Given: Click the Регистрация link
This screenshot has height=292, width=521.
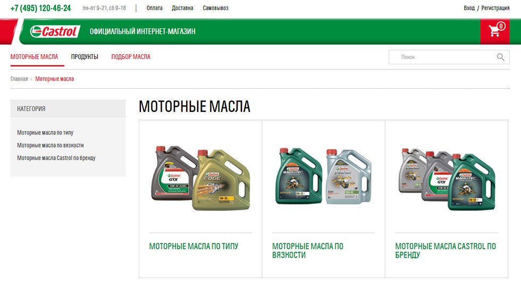Looking at the screenshot, I should (495, 8).
